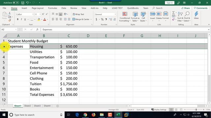Viewport: 211px width, 118px height.
Task: Switch to Sheet2 tab
Action: click(x=27, y=106)
